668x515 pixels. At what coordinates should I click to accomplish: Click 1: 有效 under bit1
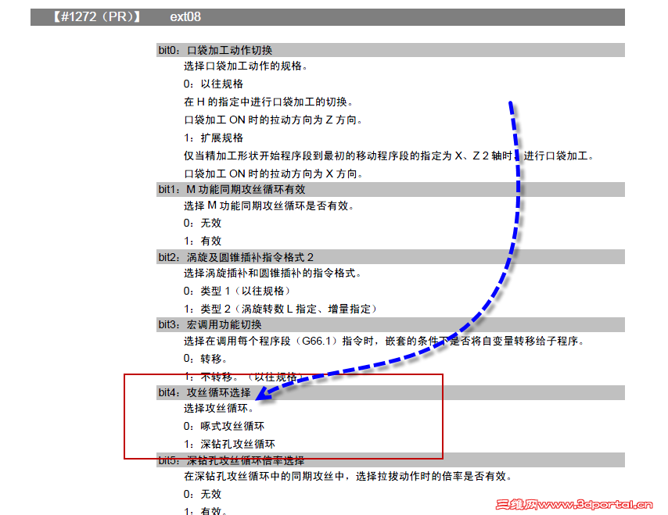pyautogui.click(x=203, y=241)
